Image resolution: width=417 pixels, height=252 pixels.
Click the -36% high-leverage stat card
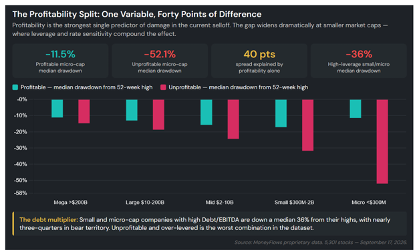[x=359, y=61]
